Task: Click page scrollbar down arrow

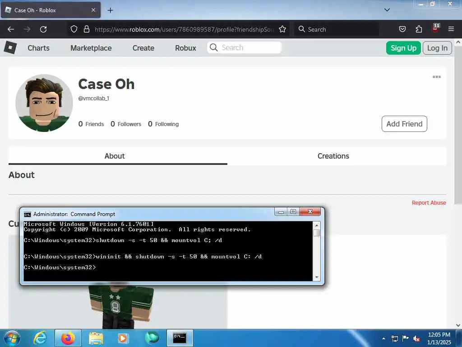Action: click(x=458, y=325)
